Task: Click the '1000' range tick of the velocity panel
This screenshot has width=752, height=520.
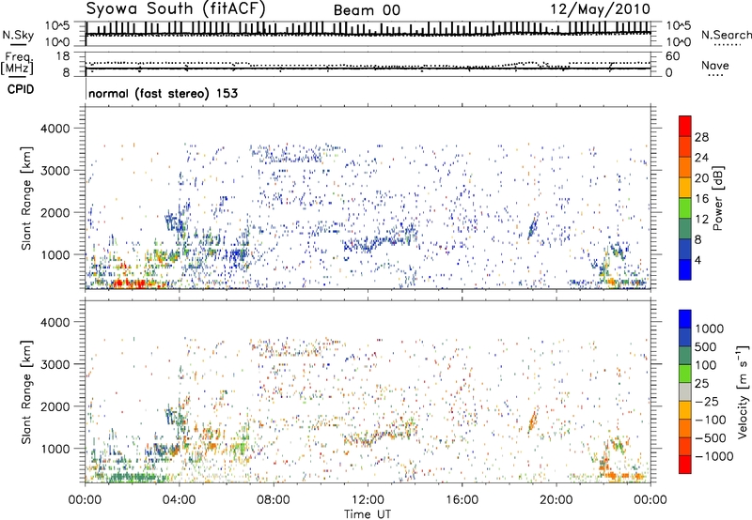Action: 55,449
